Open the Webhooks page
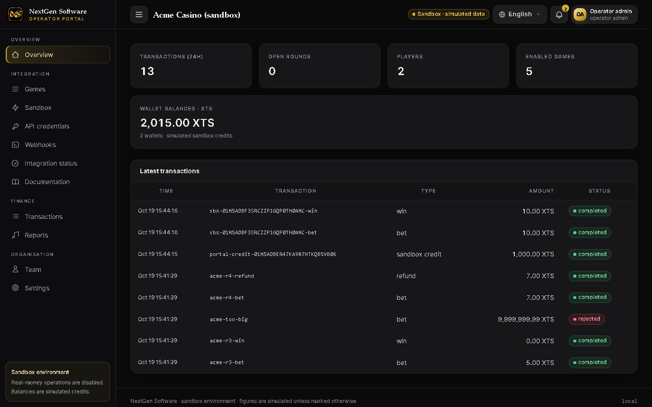The height and width of the screenshot is (407, 652). point(58,145)
